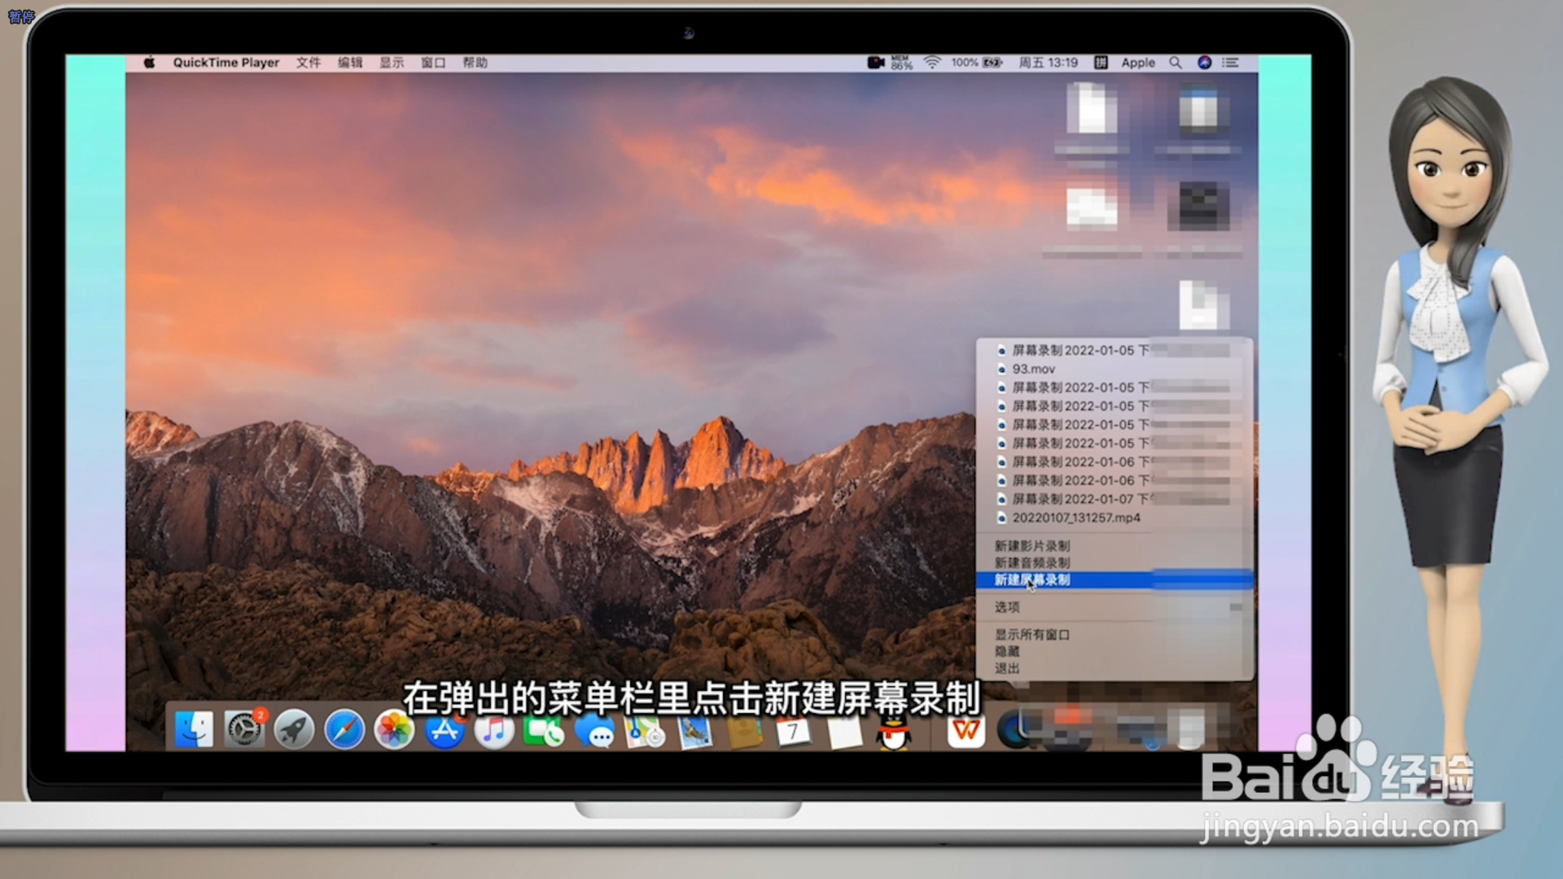The width and height of the screenshot is (1563, 879).
Task: Open Safari from the Dock
Action: pyautogui.click(x=344, y=729)
